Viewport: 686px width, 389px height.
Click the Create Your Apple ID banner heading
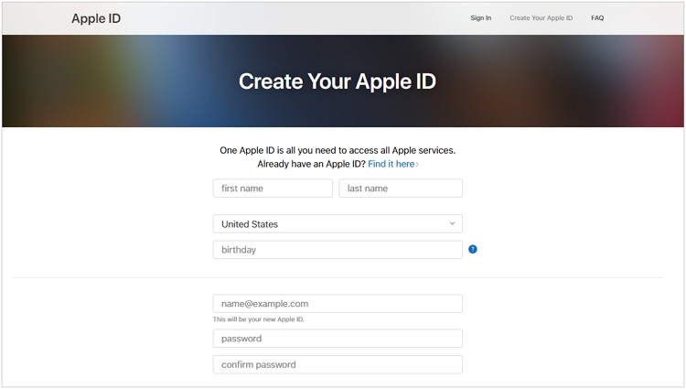338,81
